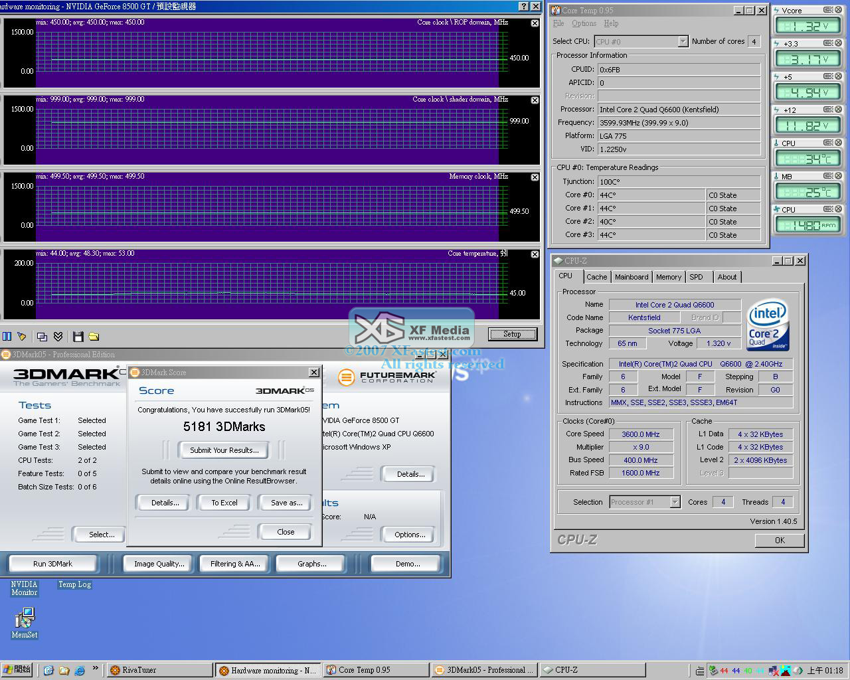Open log folder icon in monitoring toolbar
850x680 pixels.
(94, 337)
